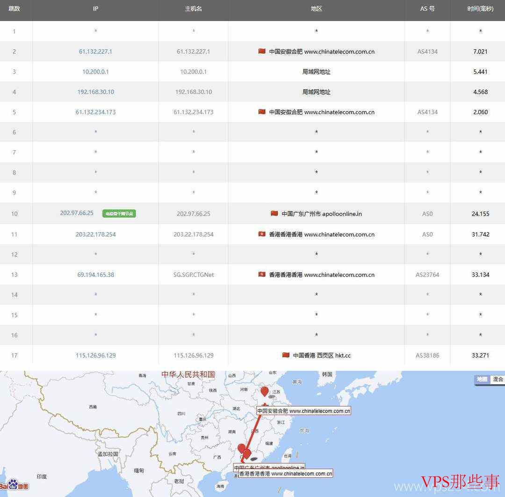Select region text 中国香港 西贡区 hkt.cc

(322, 356)
